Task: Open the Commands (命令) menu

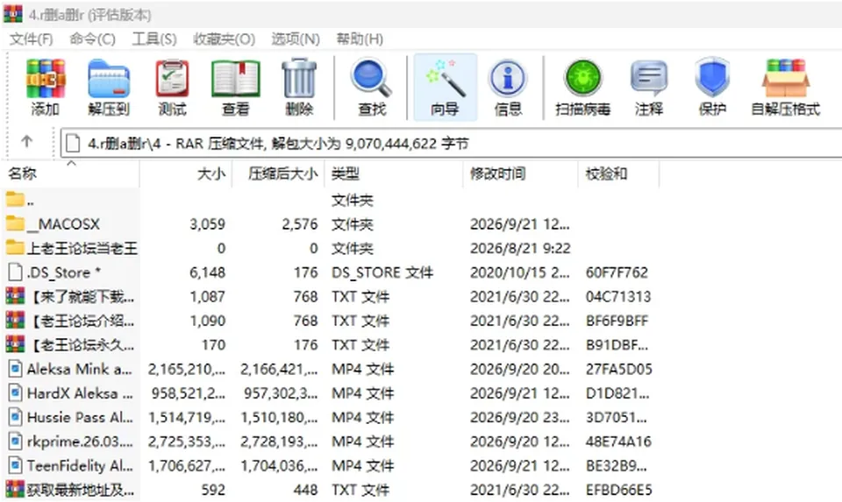Action: [92, 39]
